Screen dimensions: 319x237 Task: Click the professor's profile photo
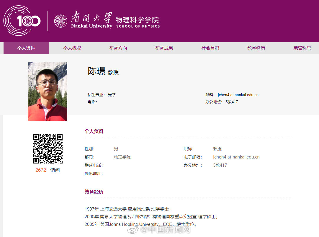coord(48,91)
